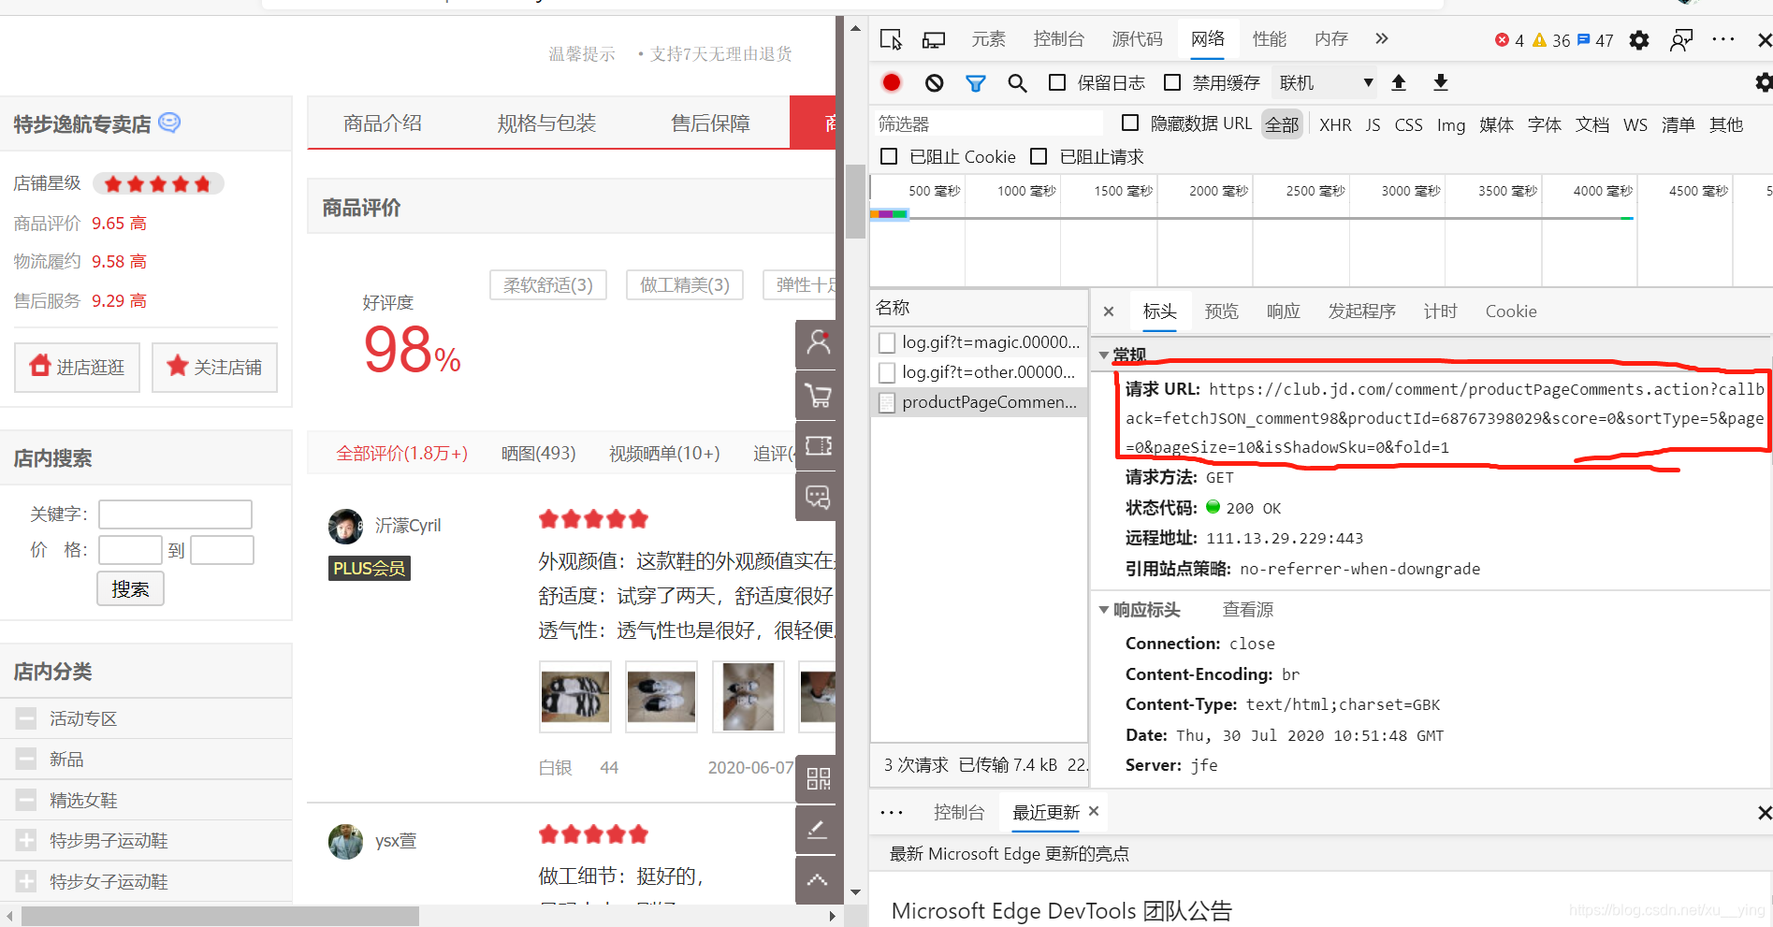Open first review photo thumbnail

(575, 697)
